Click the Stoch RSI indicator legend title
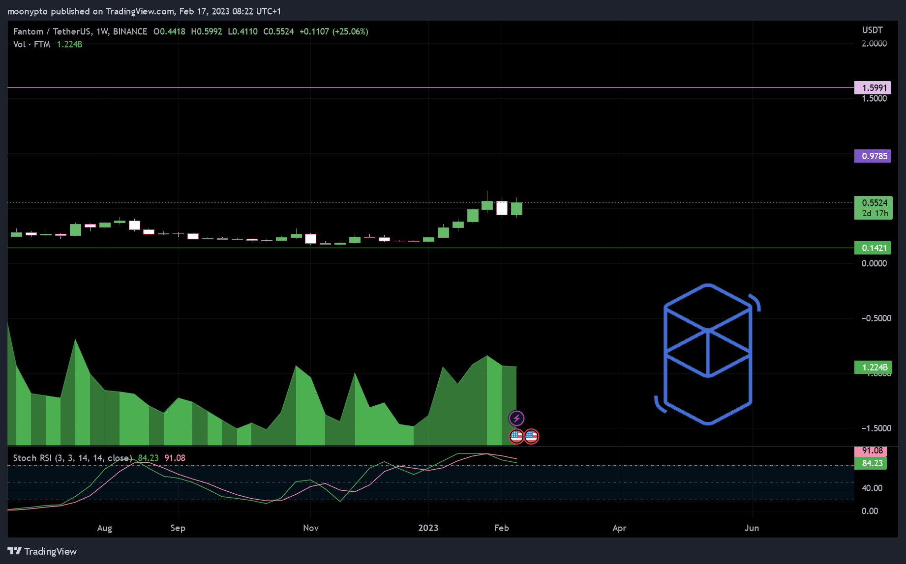Viewport: 906px width, 564px height. (72, 458)
